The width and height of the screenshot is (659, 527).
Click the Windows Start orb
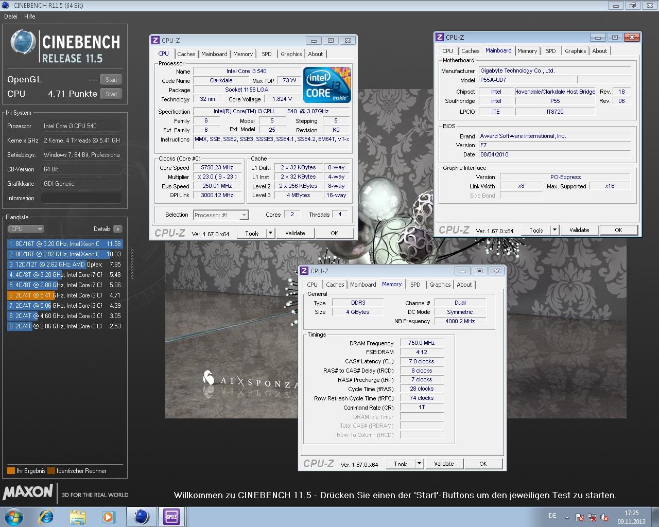14,517
